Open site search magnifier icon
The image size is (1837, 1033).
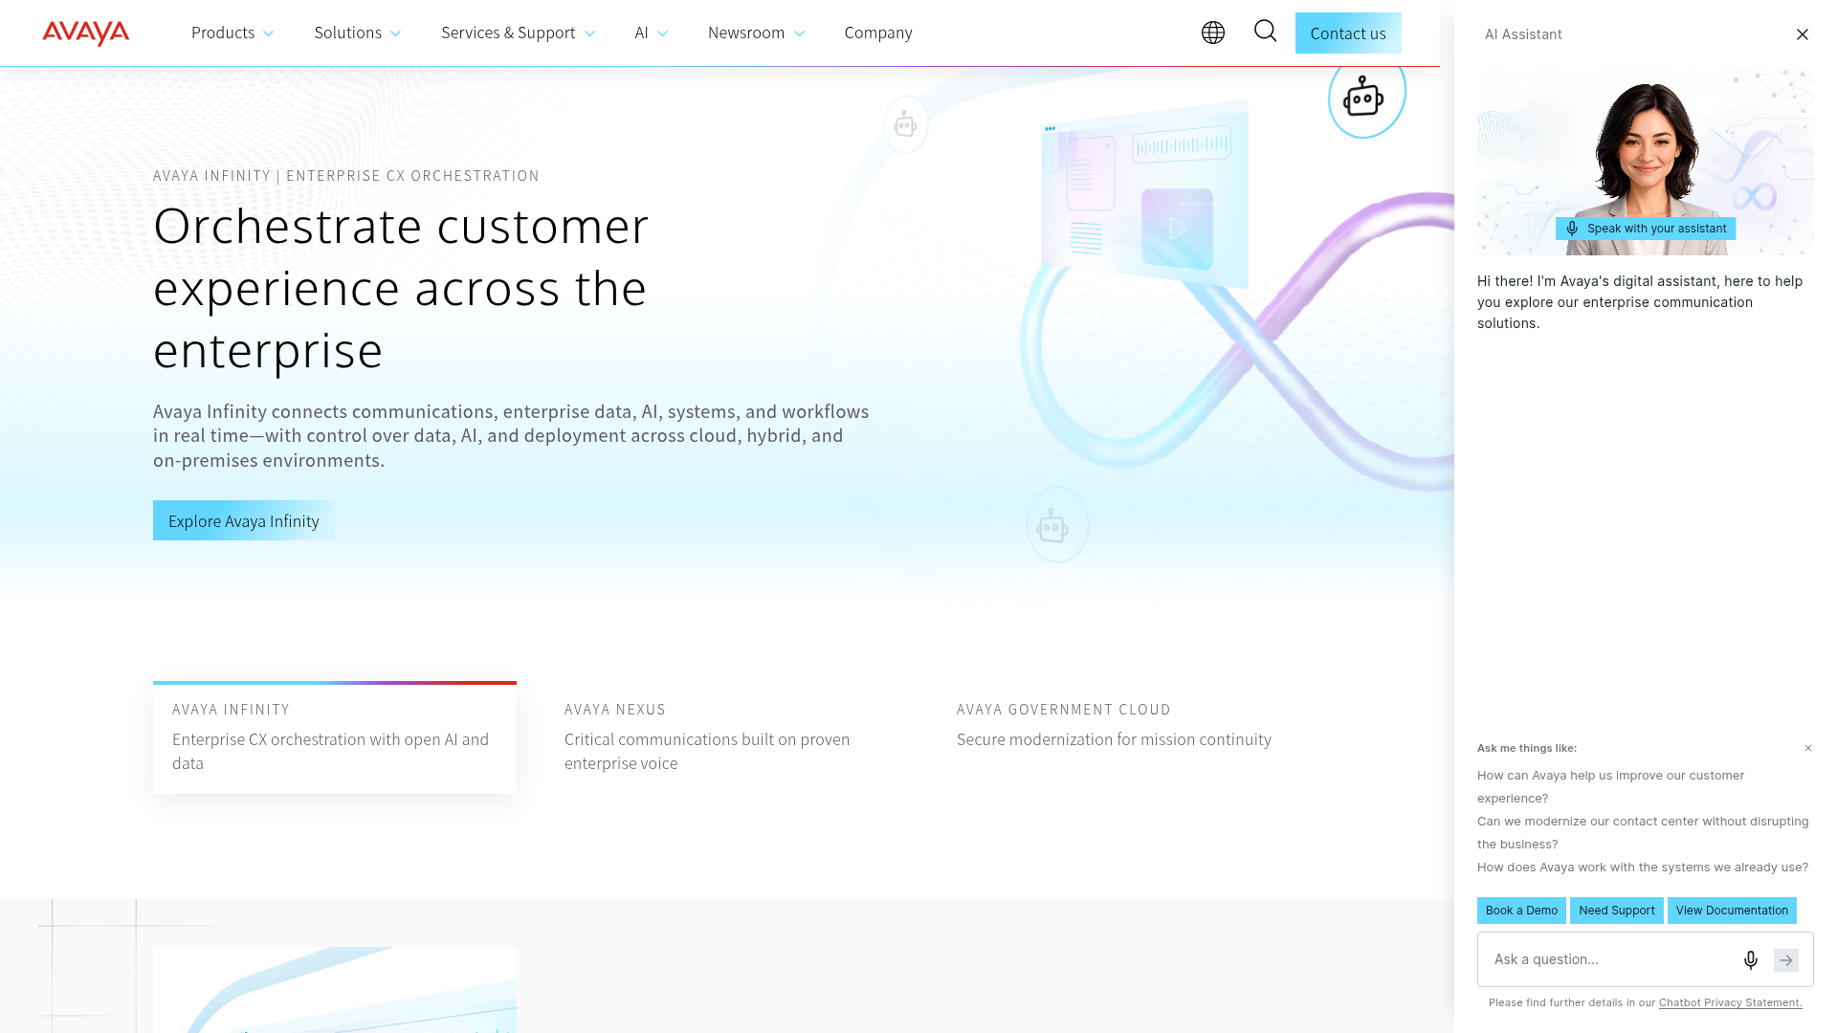tap(1266, 32)
